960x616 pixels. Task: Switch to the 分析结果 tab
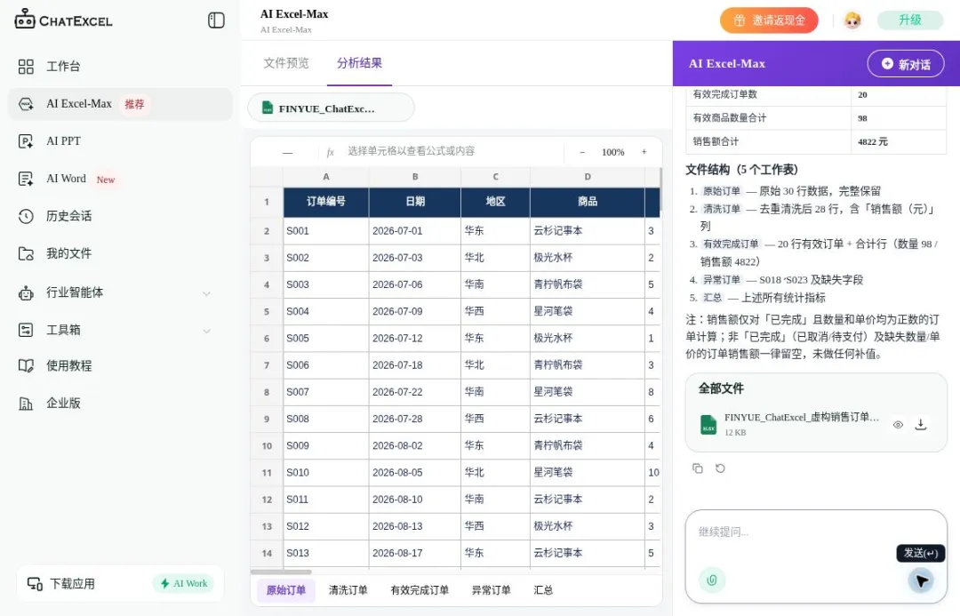359,63
